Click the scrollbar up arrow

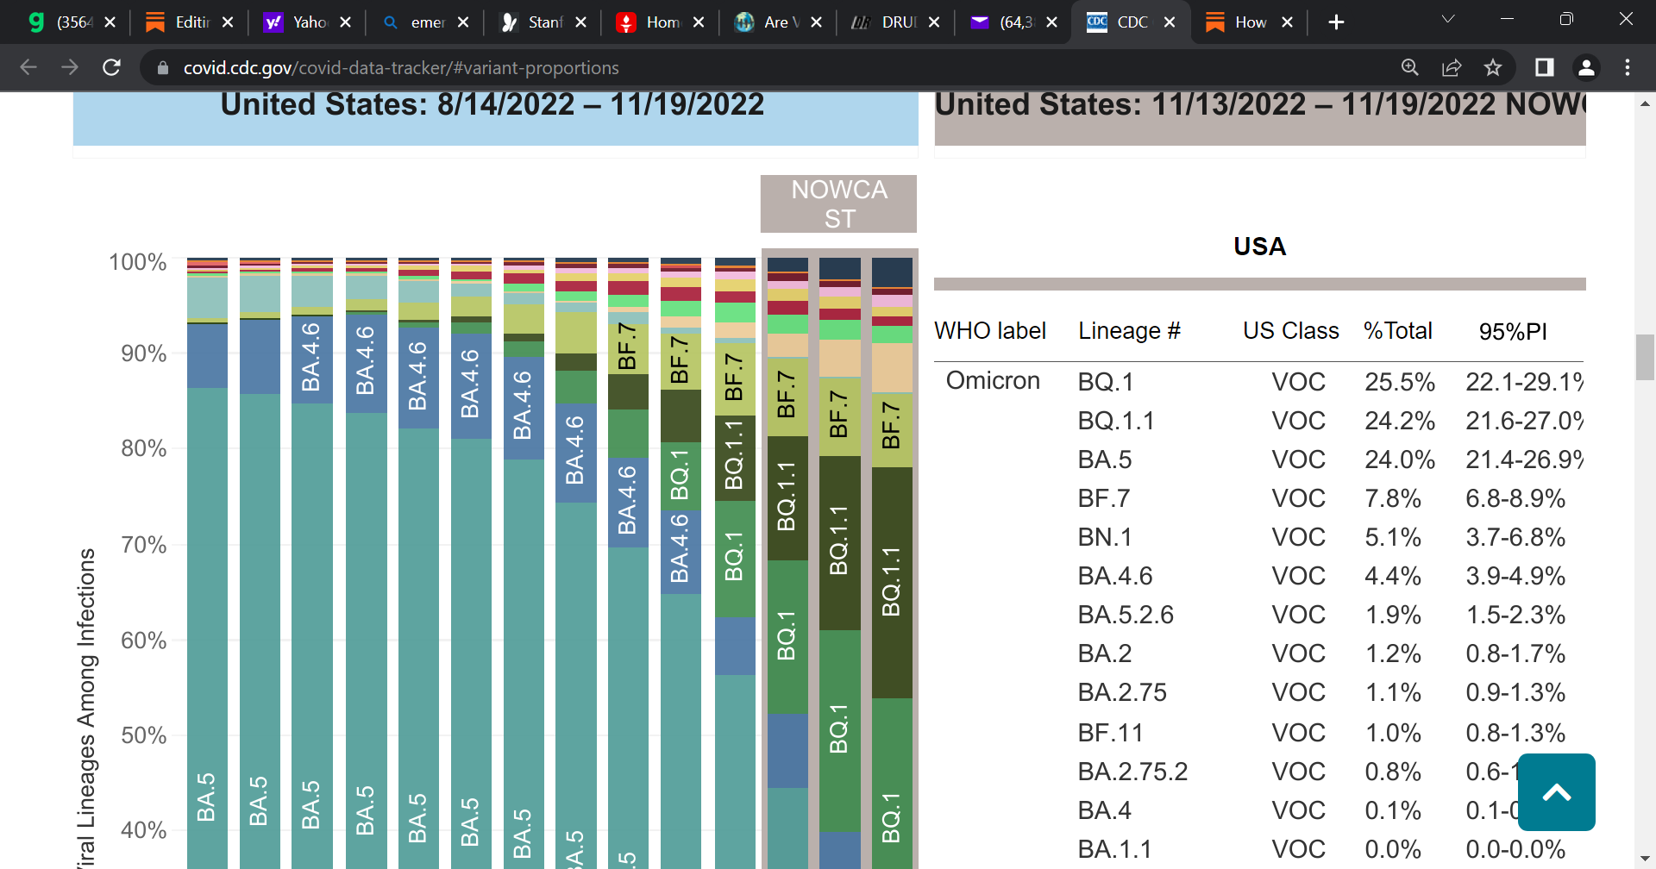click(1645, 103)
